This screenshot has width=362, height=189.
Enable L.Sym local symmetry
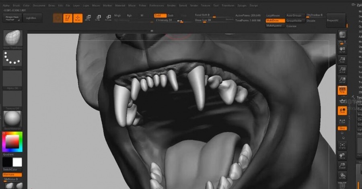point(342,121)
